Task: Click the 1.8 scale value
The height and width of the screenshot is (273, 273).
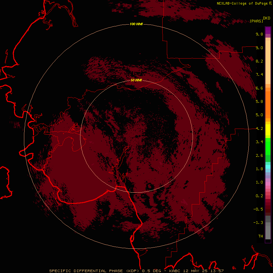Action: click(x=259, y=169)
